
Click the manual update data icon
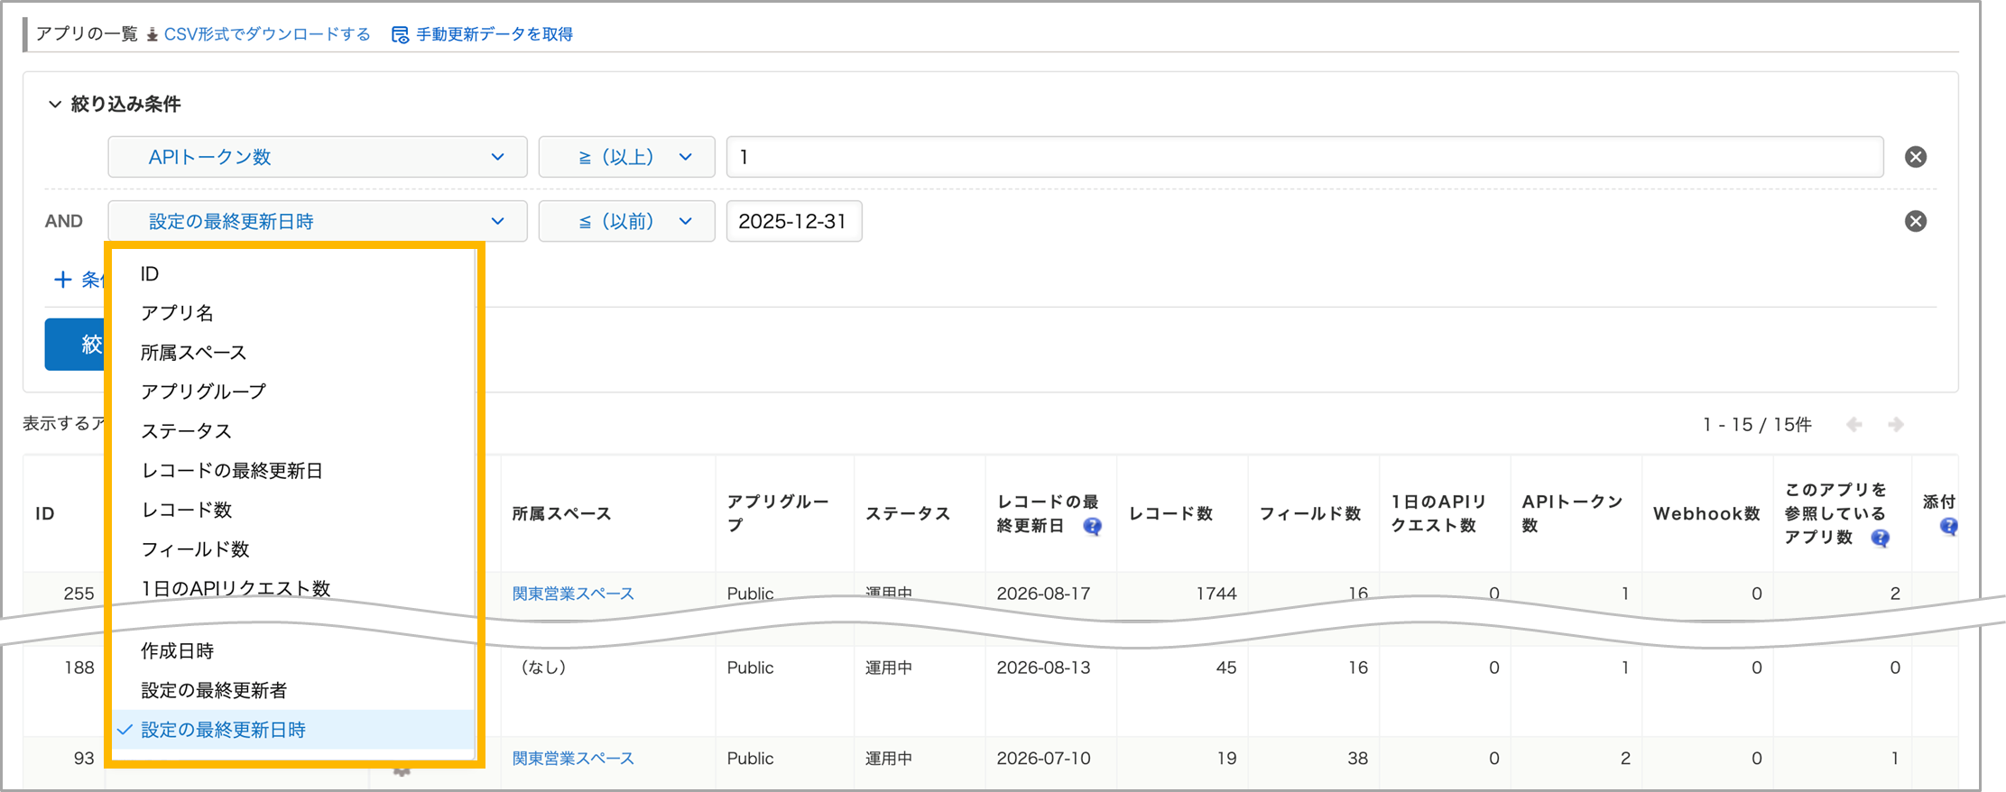(400, 34)
